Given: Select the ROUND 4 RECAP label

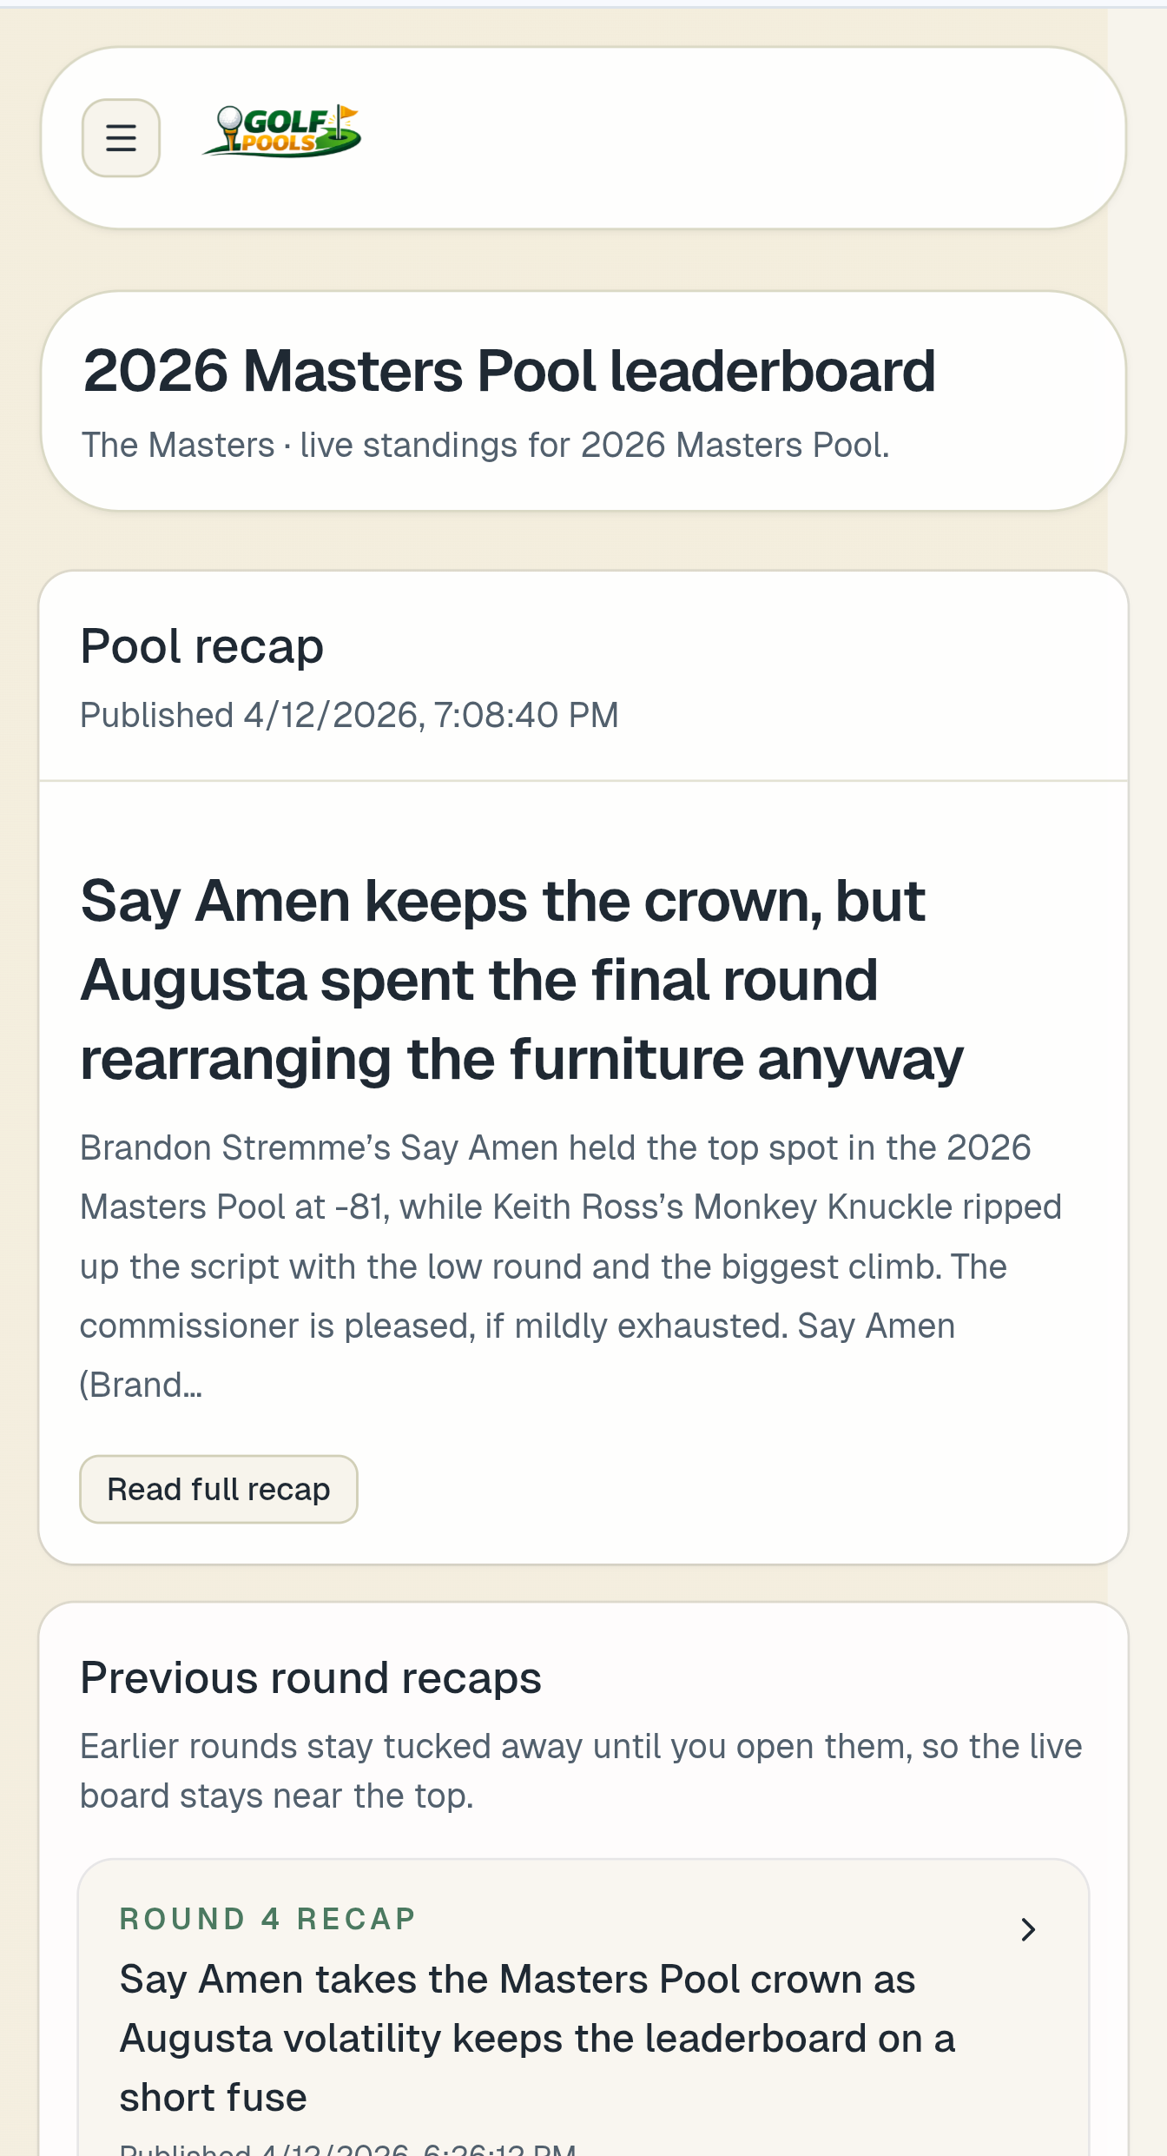Looking at the screenshot, I should click(268, 1919).
